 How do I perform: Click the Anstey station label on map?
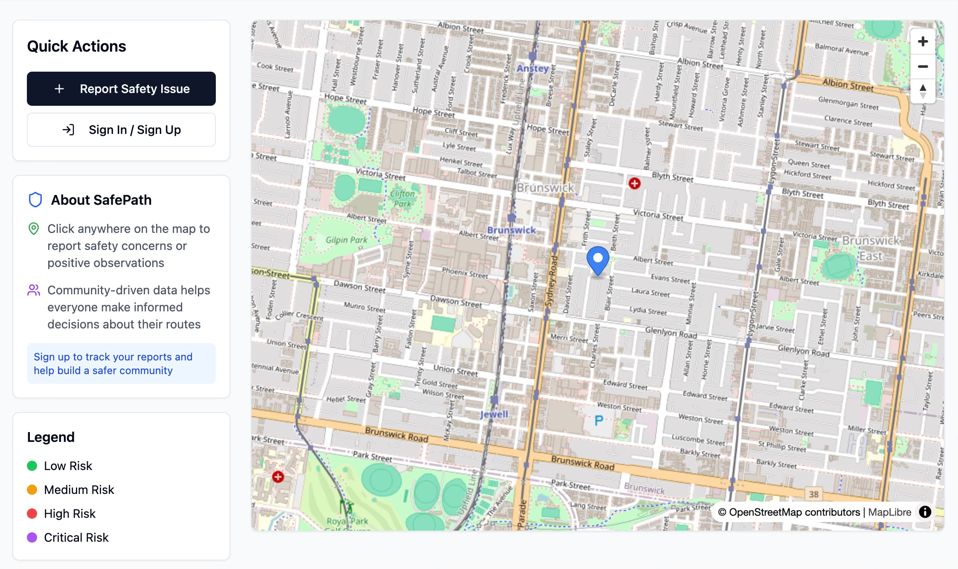[532, 68]
